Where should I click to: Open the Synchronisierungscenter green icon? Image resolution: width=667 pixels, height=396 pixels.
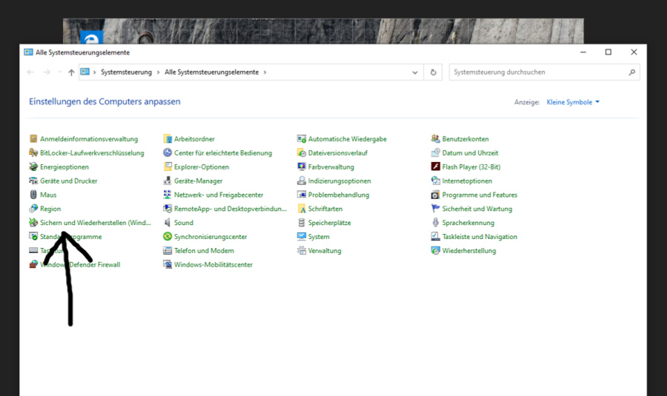[167, 237]
